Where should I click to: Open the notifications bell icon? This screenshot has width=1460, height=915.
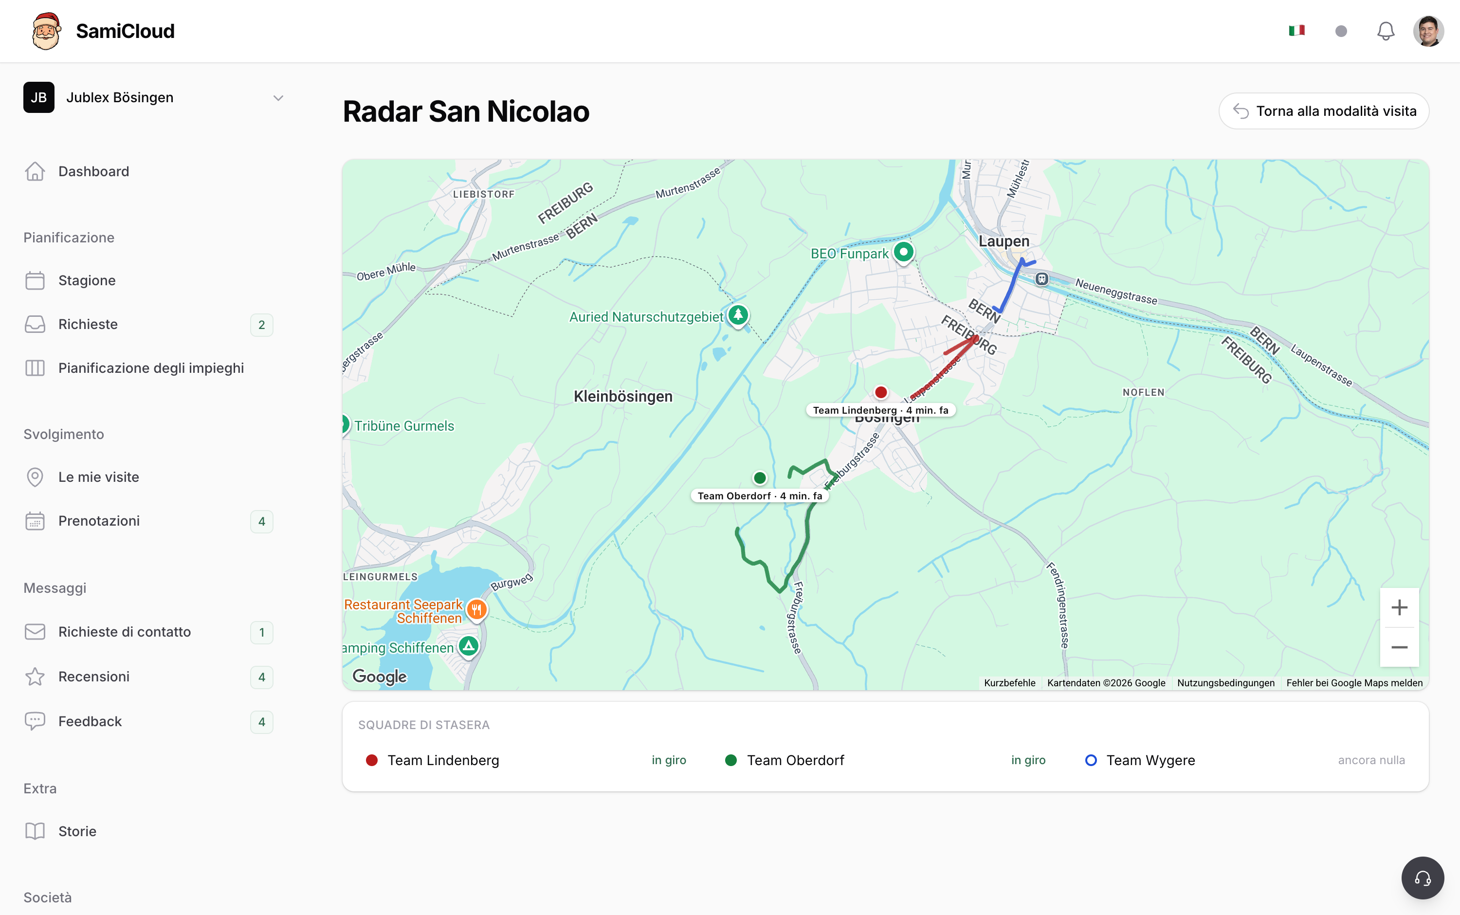[x=1385, y=31]
